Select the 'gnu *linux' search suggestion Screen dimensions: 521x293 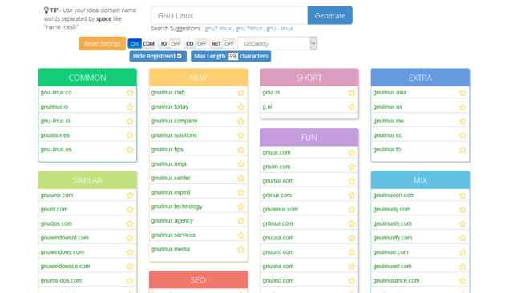(248, 29)
